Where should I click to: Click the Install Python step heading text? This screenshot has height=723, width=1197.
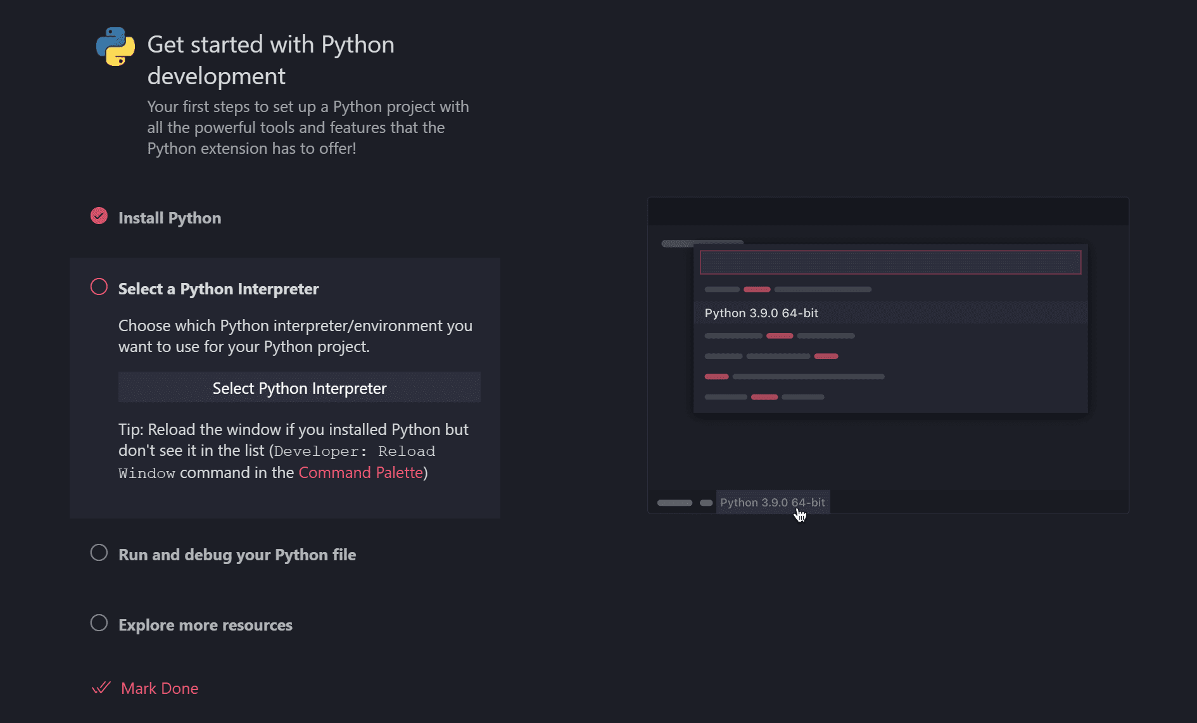tap(169, 218)
